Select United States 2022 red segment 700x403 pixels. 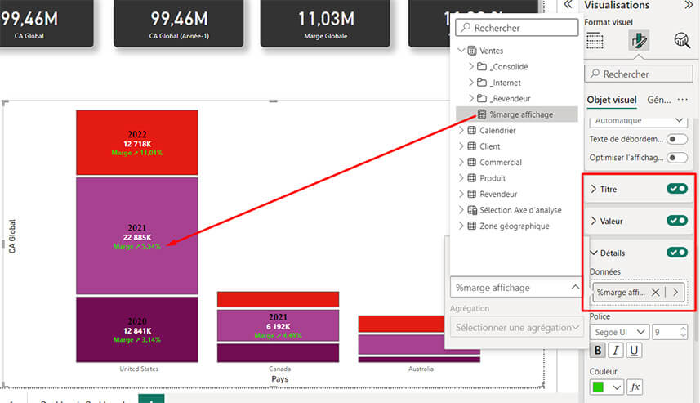tap(137, 142)
